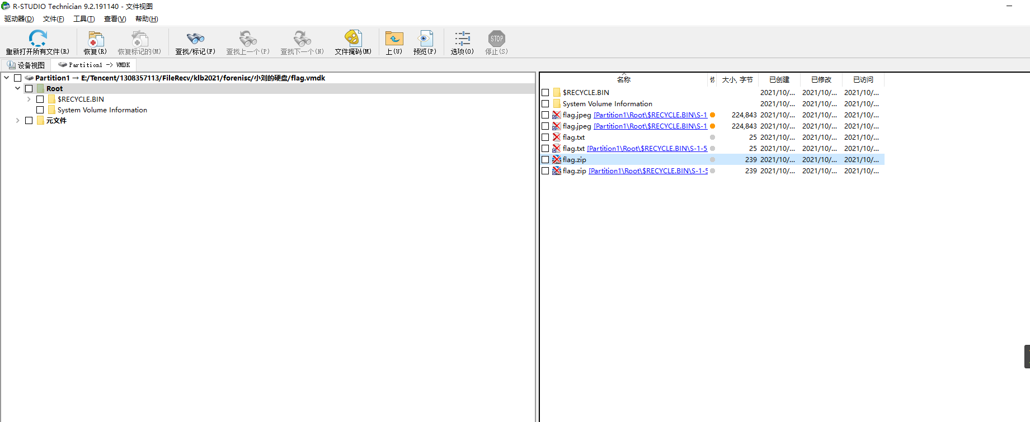Sort by 已修改 column header
The width and height of the screenshot is (1030, 422).
tap(821, 80)
